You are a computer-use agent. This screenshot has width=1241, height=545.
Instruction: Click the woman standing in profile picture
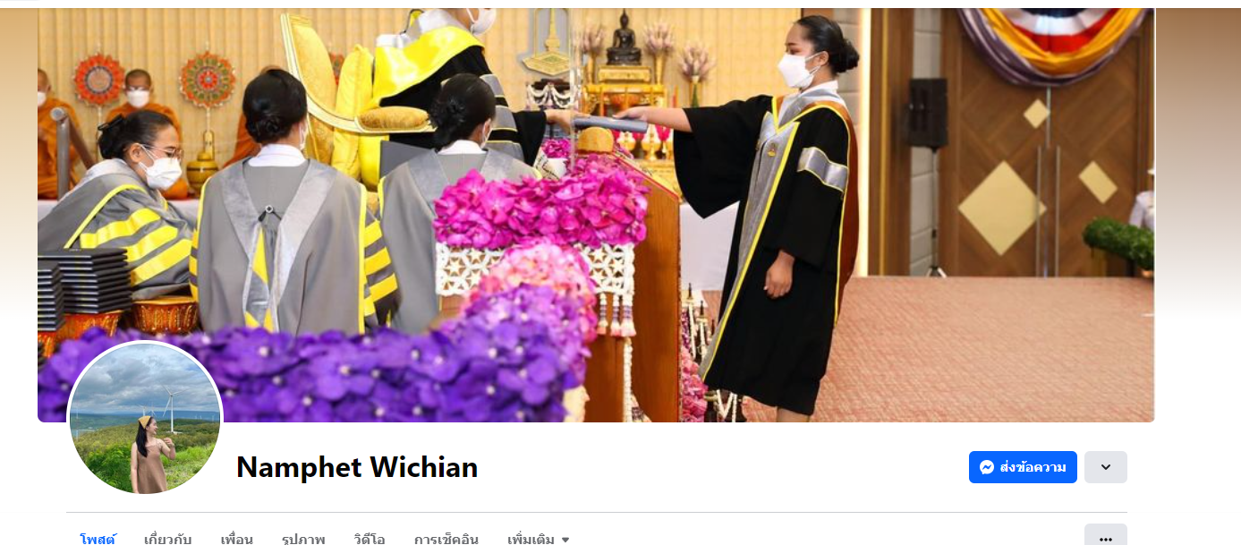(148, 455)
